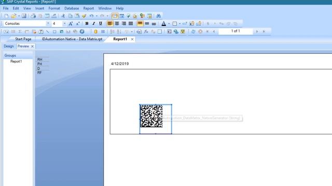This screenshot has width=332, height=186.
Task: Toggle Italic formatting
Action: [93, 23]
